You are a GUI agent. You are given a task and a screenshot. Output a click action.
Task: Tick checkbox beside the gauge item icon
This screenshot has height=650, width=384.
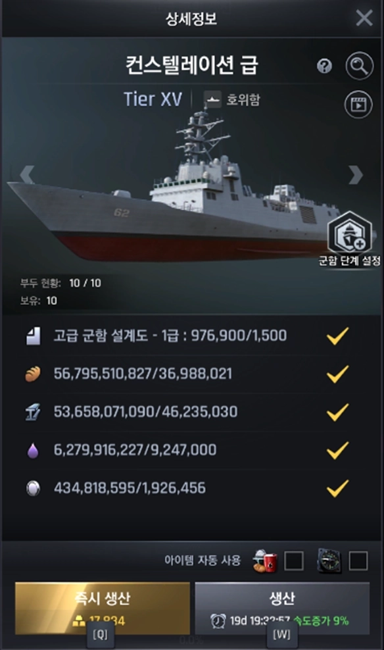[358, 561]
